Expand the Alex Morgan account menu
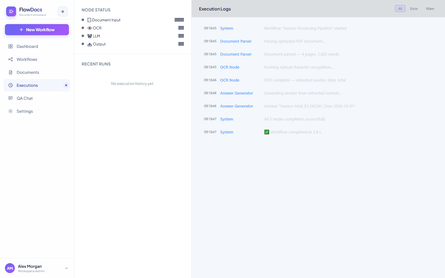445x278 pixels. (66, 268)
